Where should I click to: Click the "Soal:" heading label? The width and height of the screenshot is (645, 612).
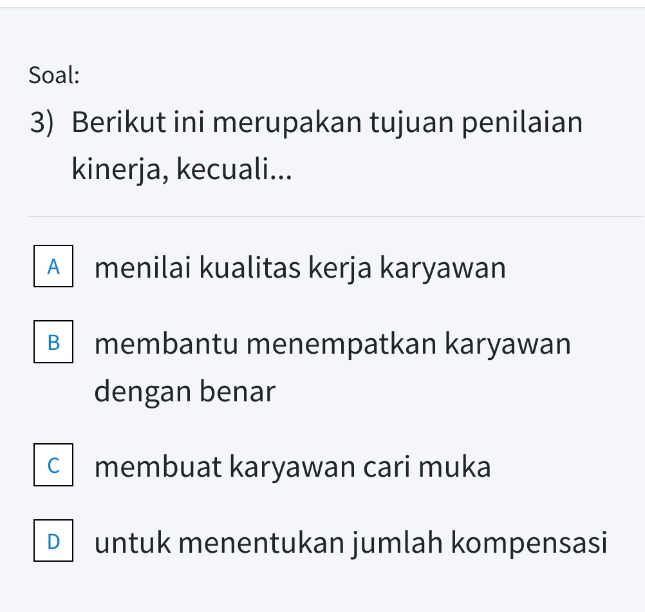55,75
